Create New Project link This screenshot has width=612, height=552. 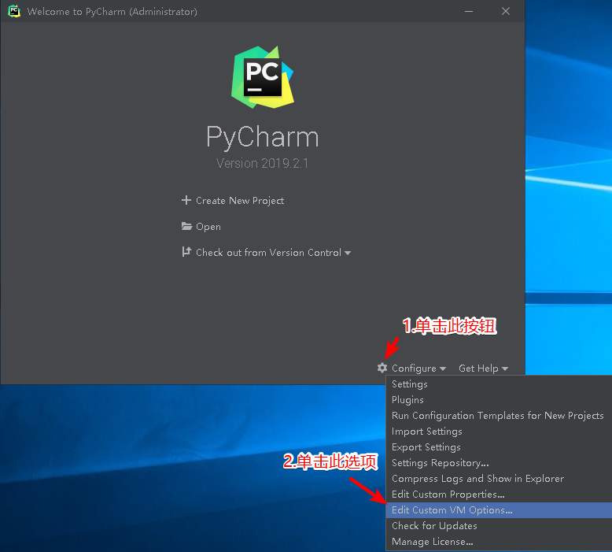coord(240,201)
